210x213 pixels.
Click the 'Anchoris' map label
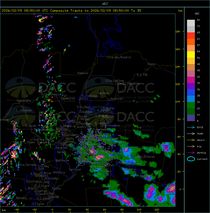point(59,172)
